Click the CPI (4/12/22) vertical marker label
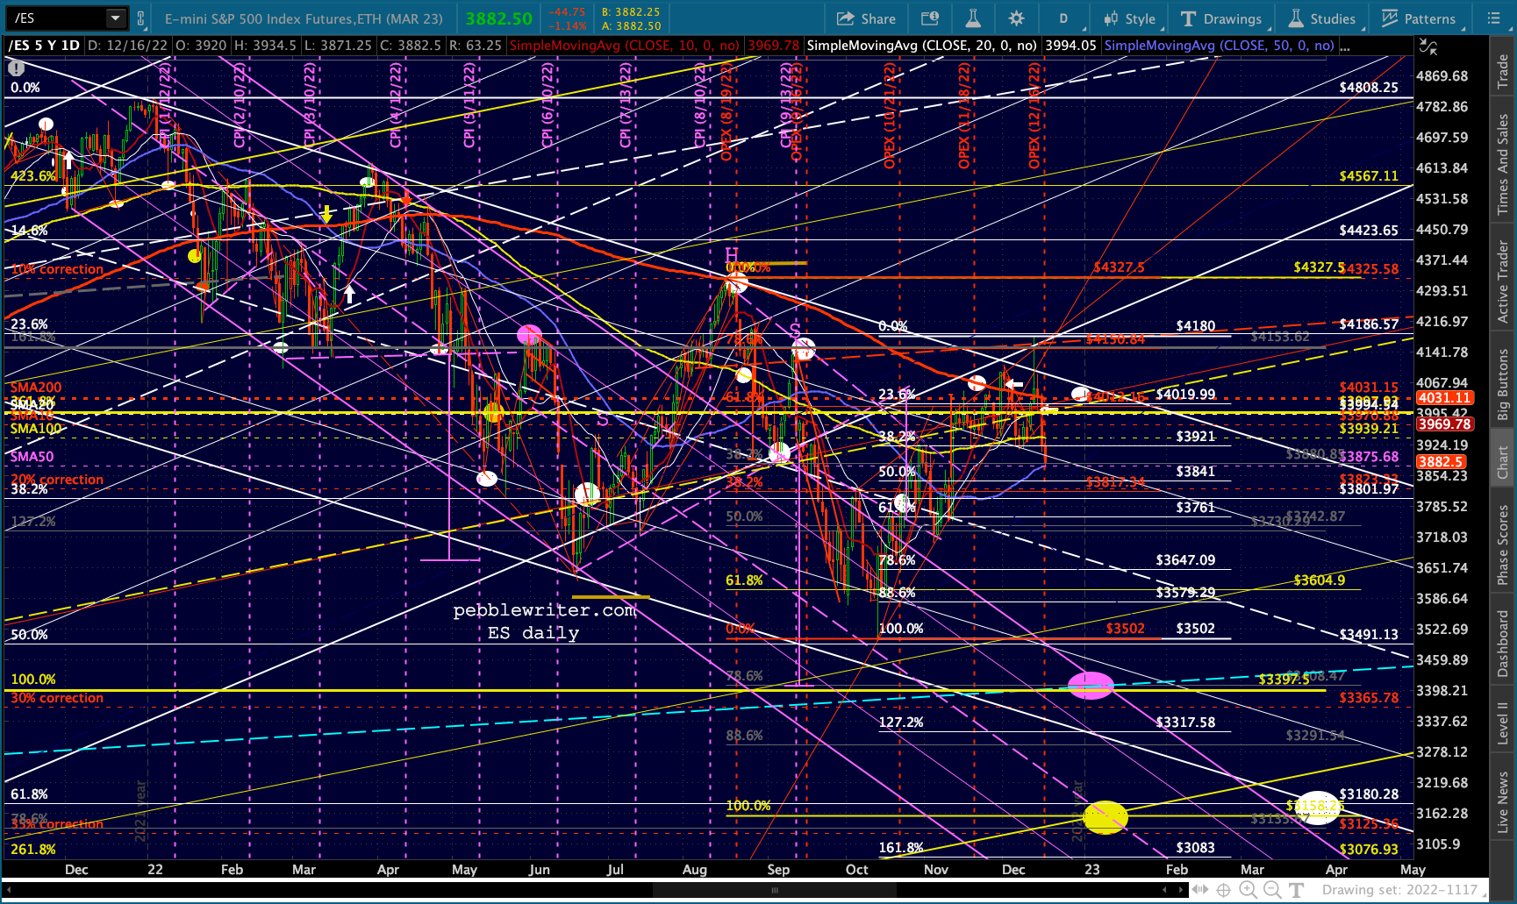 396,104
